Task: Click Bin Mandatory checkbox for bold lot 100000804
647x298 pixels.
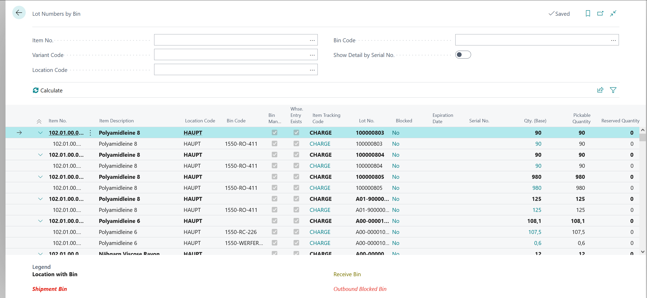Action: [x=274, y=155]
